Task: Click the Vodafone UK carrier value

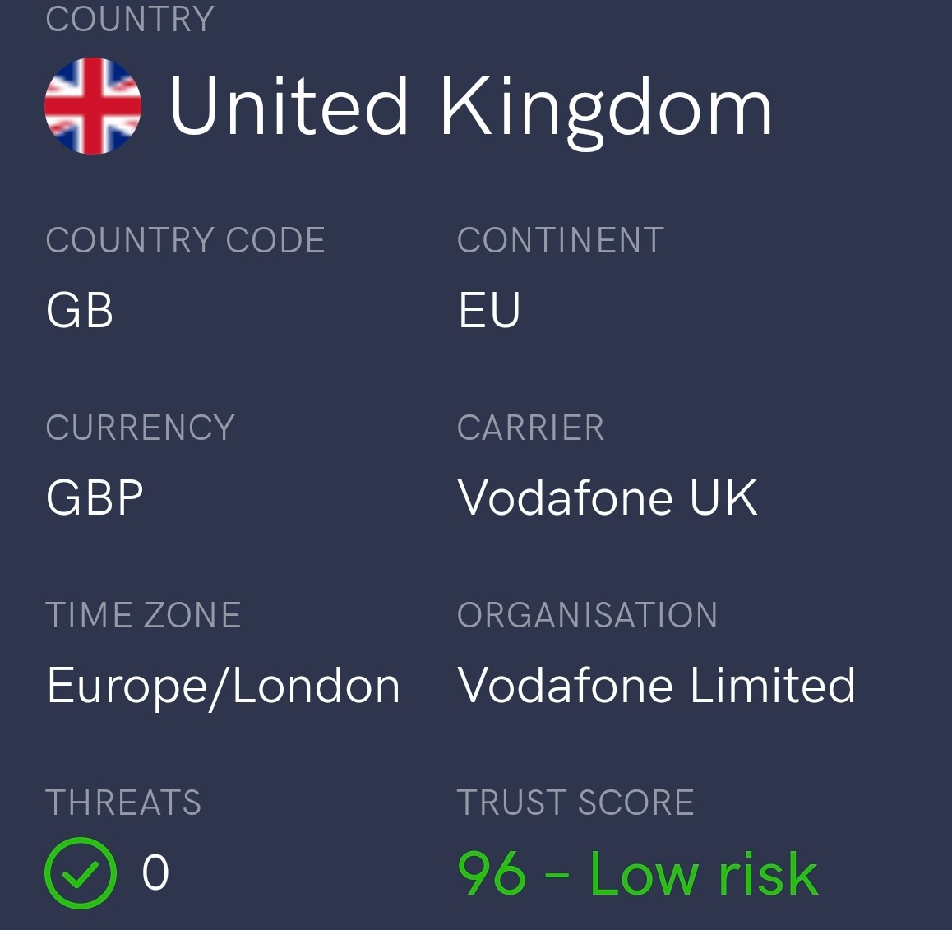Action: (608, 497)
